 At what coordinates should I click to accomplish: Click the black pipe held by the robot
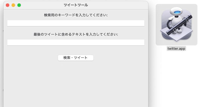tap(179, 25)
